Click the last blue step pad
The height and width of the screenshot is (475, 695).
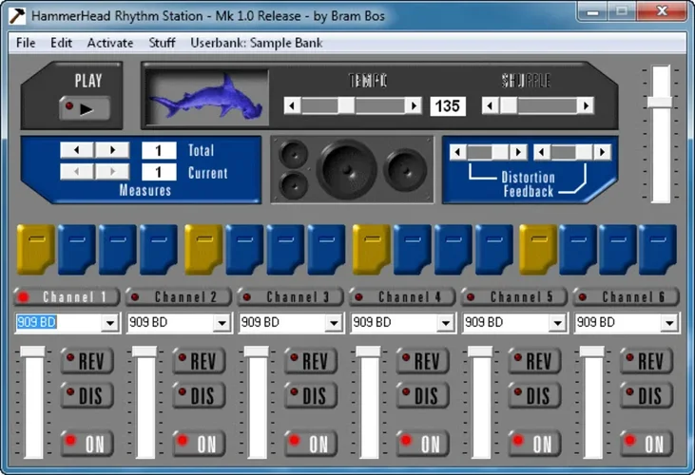(x=657, y=250)
